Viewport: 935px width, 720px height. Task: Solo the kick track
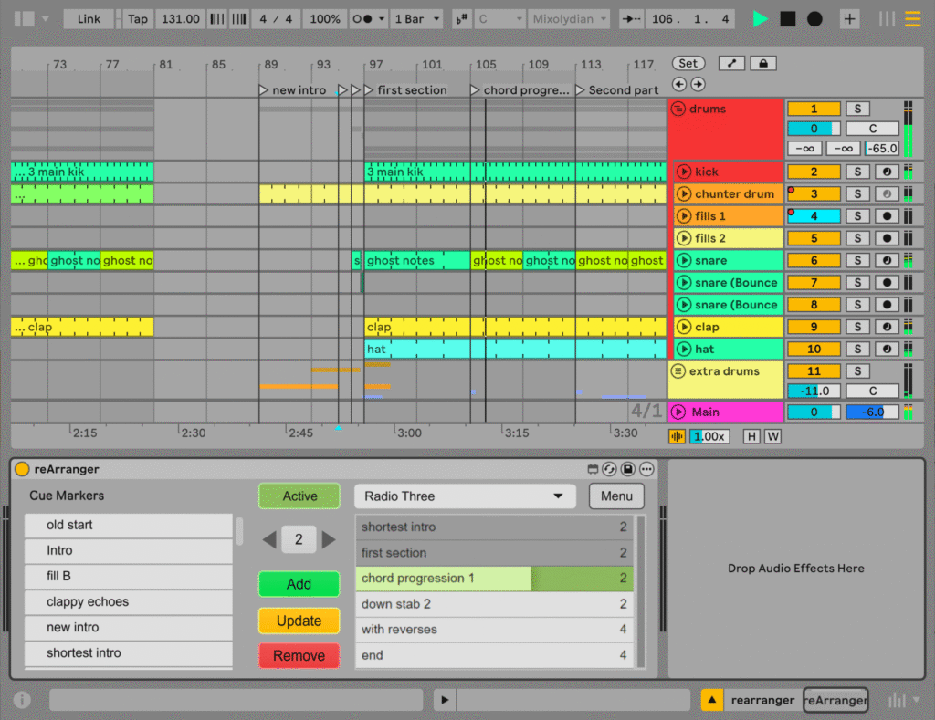pos(857,172)
